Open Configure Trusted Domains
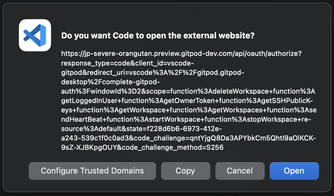The image size is (334, 196). coord(92,171)
